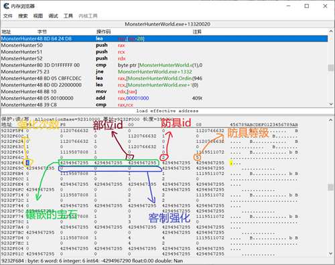335x265 pixels.
Task: Click hex view scrollbar down arrow
Action: [331, 254]
